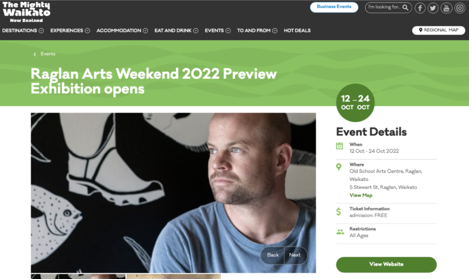
Task: Click the green location pin icon
Action: click(338, 167)
